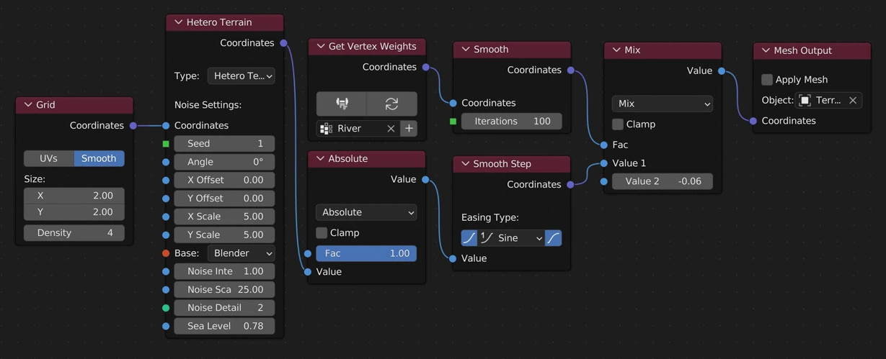Image resolution: width=886 pixels, height=359 pixels.
Task: Open the Hetero Terrain Type dropdown
Action: (x=241, y=76)
